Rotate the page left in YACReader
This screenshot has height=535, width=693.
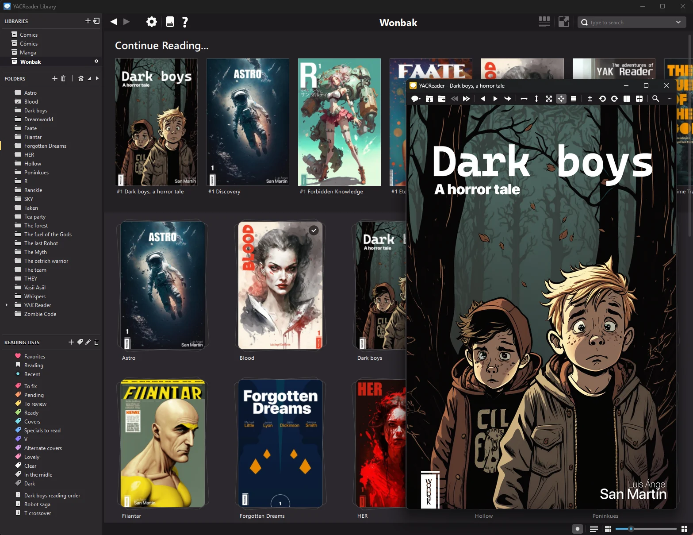(602, 99)
